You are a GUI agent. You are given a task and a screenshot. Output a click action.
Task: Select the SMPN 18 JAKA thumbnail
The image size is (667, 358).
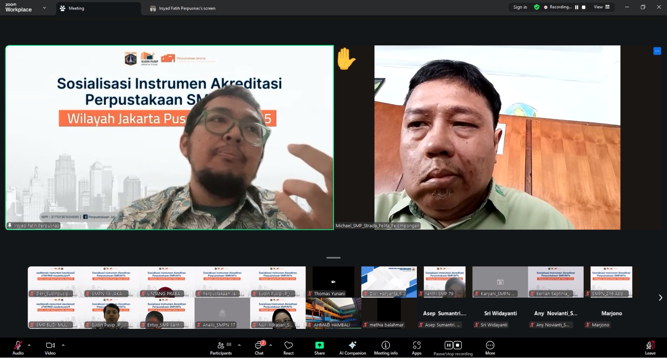coord(111,282)
